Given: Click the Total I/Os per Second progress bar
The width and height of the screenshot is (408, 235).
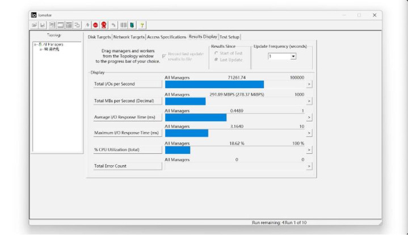Looking at the screenshot, I should pyautogui.click(x=235, y=85).
